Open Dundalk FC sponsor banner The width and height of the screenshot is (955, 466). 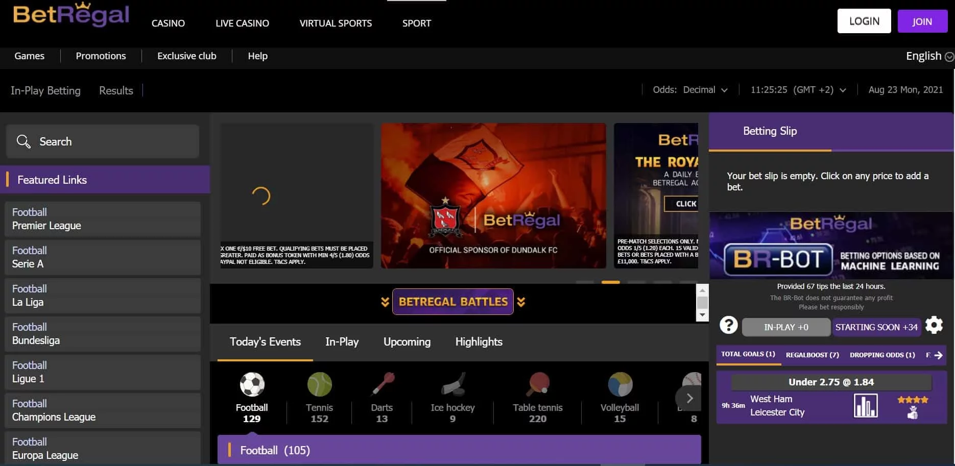[493, 195]
